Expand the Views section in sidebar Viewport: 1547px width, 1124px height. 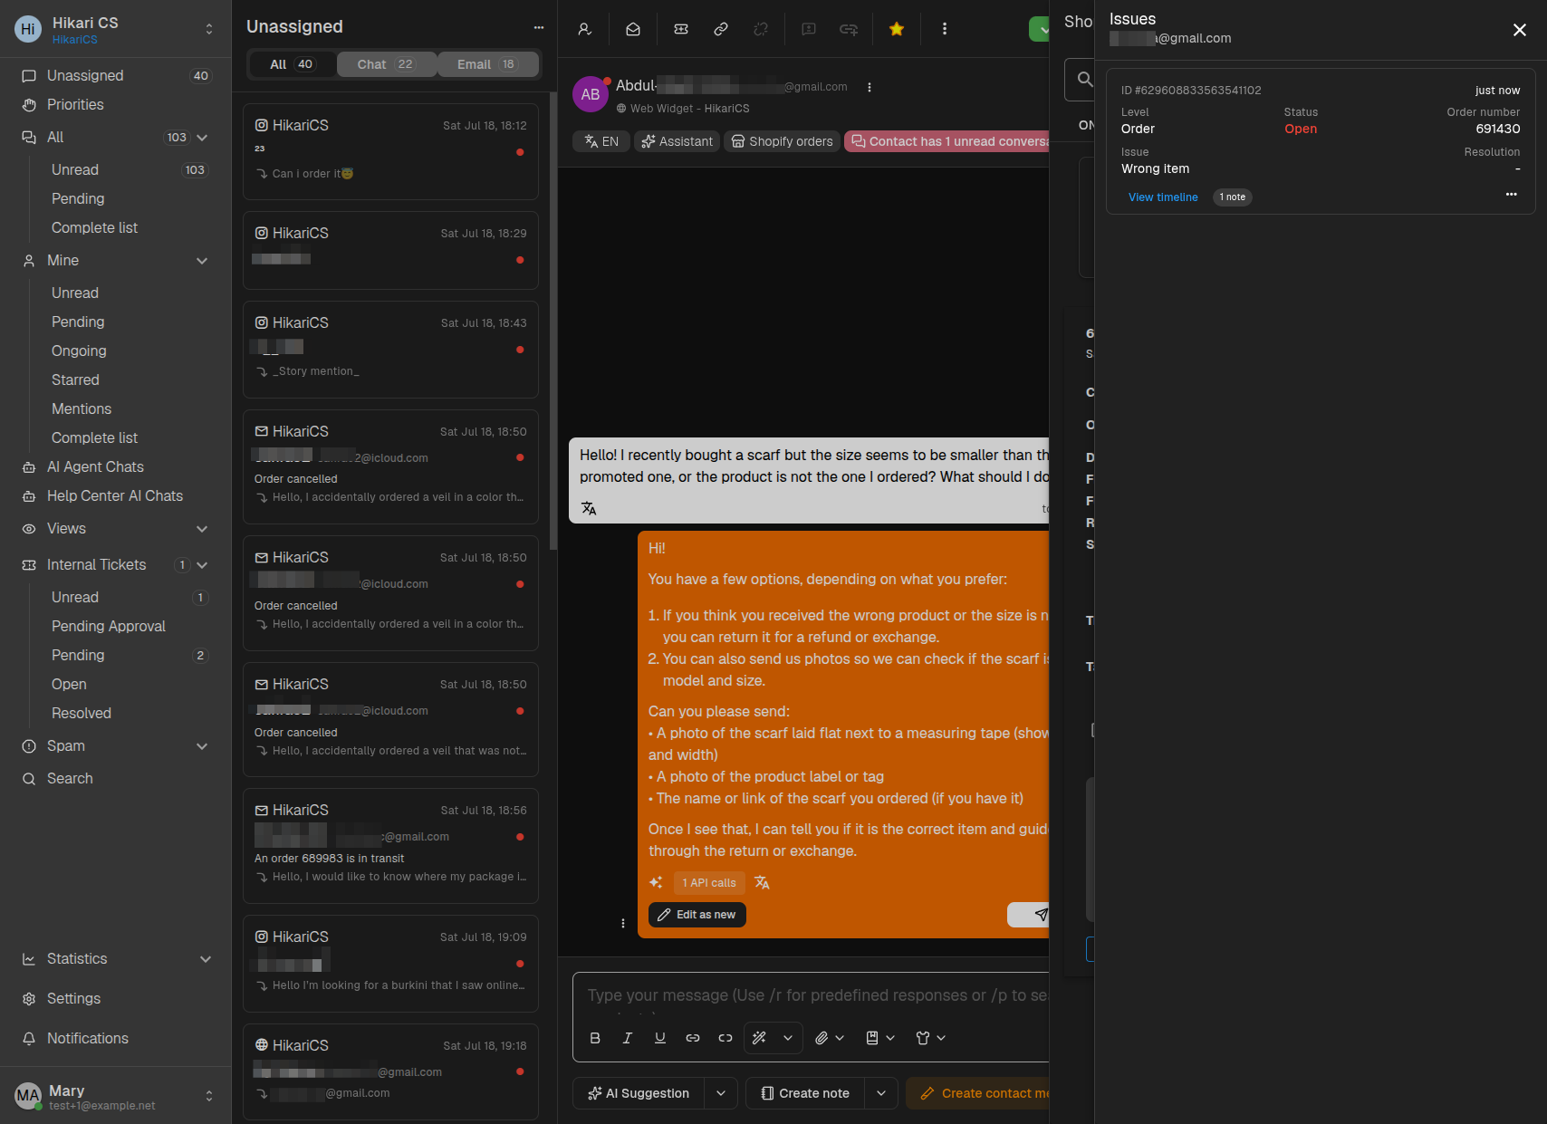coord(202,529)
